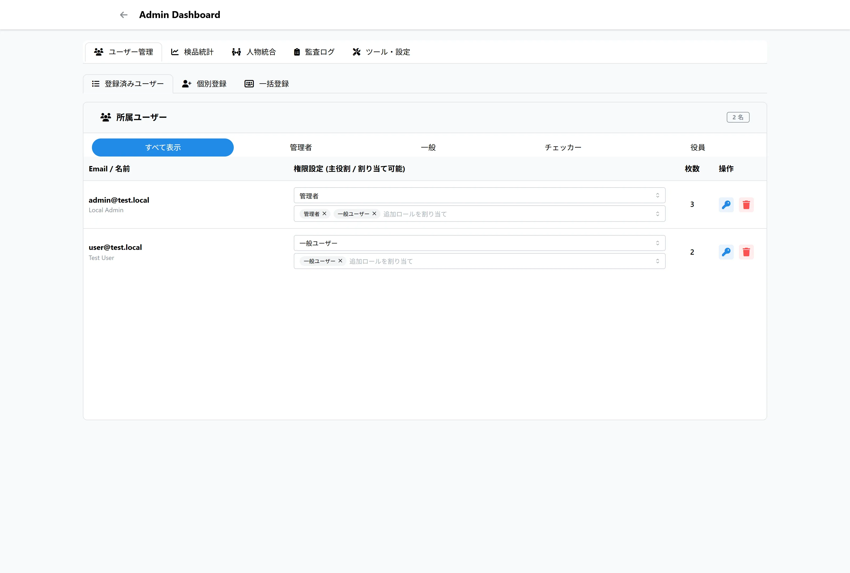The width and height of the screenshot is (850, 573).
Task: Select the すべて表示 filter toggle
Action: pyautogui.click(x=162, y=147)
